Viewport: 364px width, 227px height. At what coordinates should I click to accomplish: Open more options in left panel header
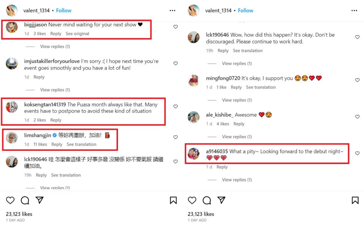(172, 11)
